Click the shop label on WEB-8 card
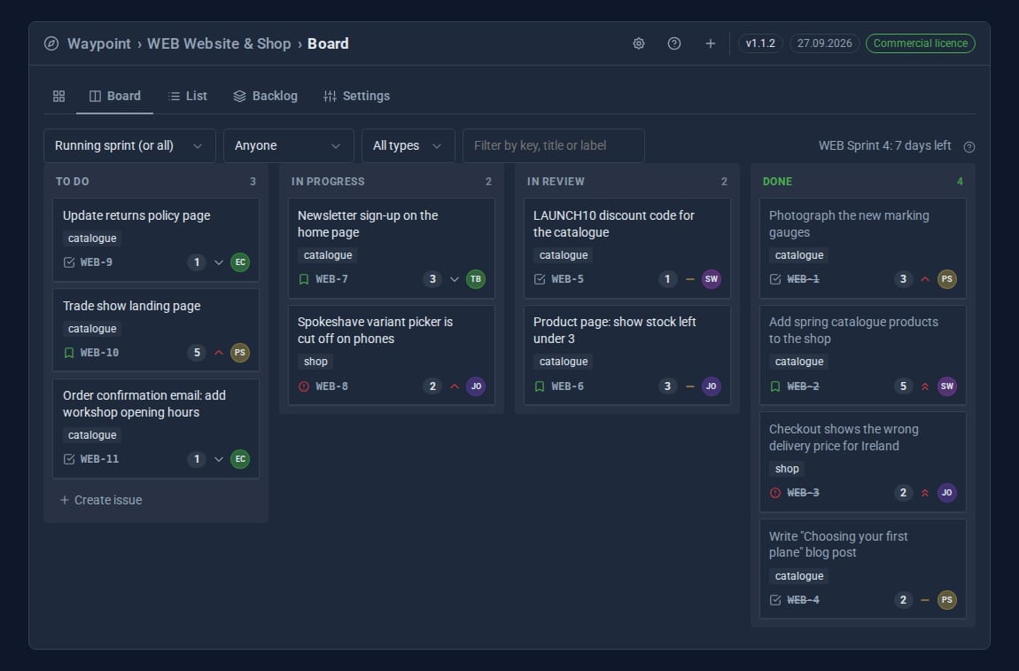This screenshot has width=1019, height=671. coord(315,362)
